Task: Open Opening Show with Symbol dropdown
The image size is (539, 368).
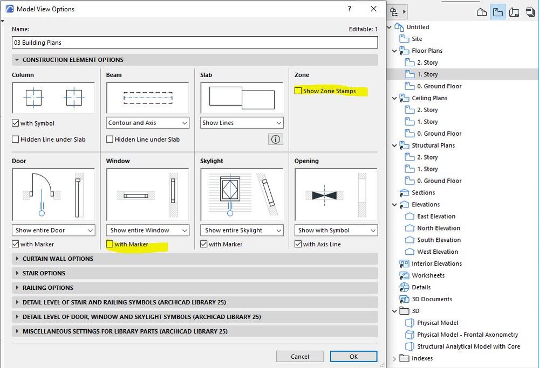Action: pyautogui.click(x=336, y=231)
